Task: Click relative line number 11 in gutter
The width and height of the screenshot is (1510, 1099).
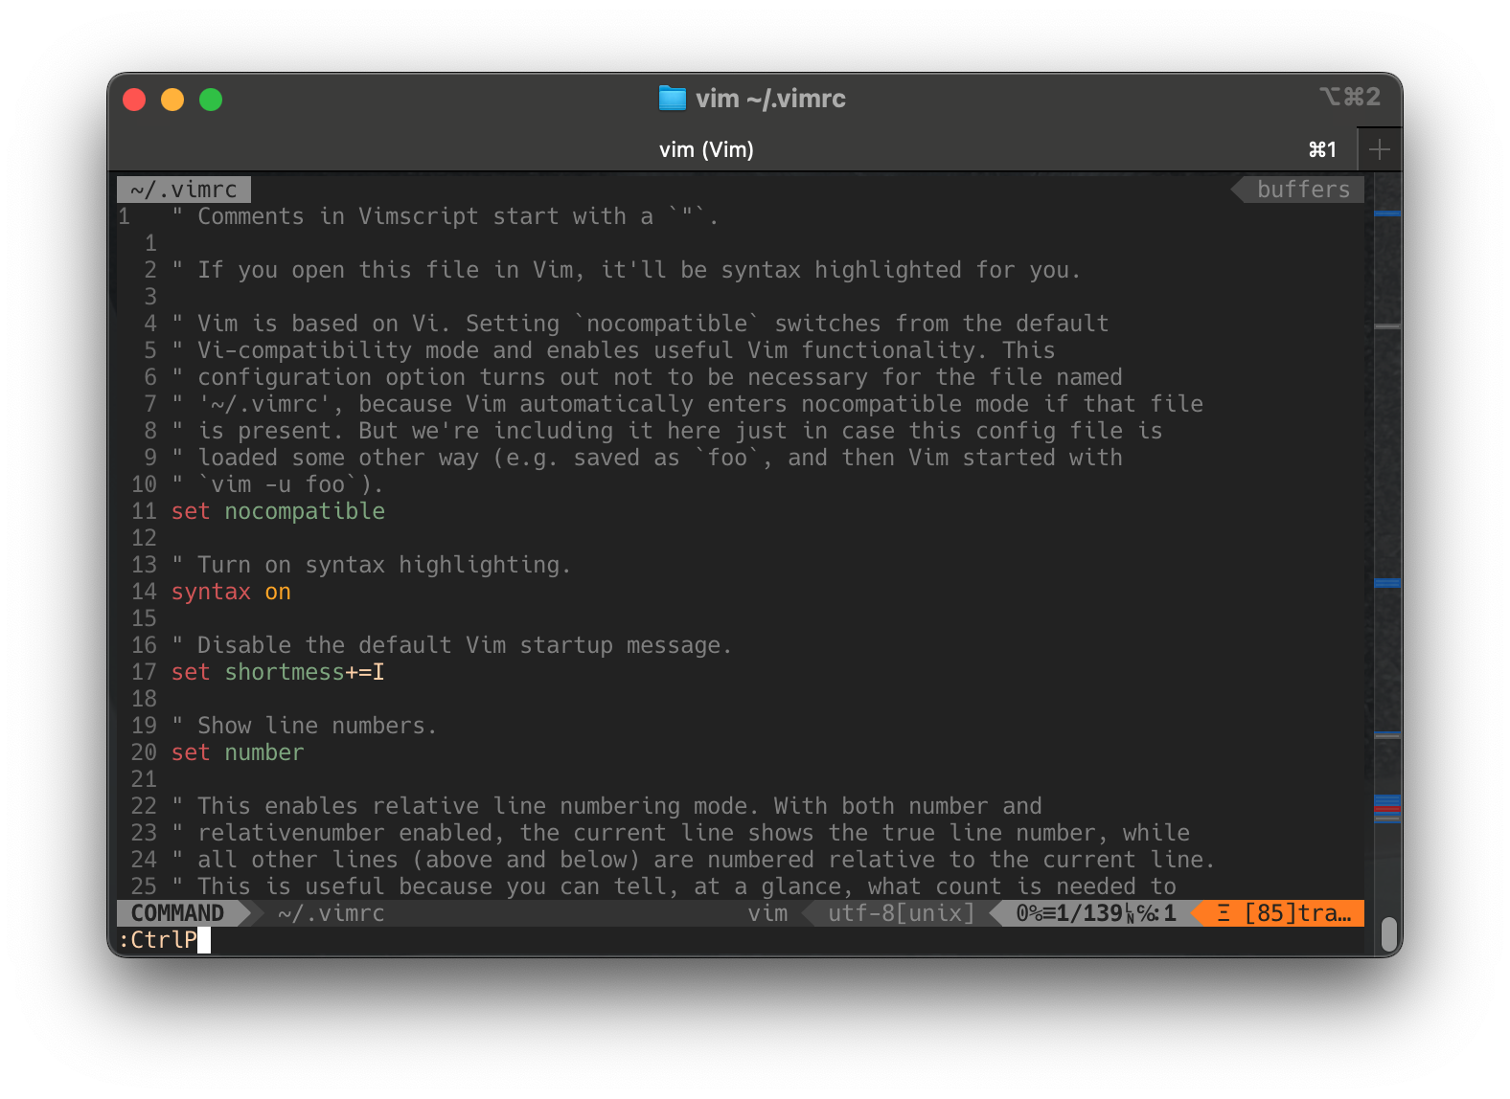Action: 144,511
